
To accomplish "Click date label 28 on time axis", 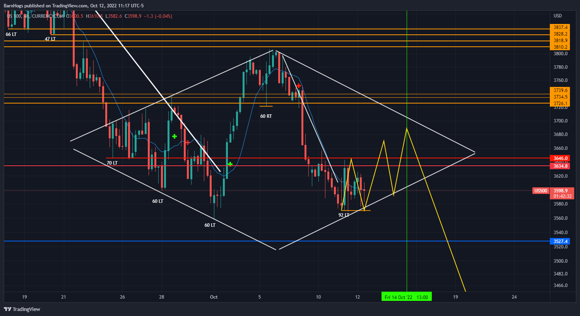I will [x=161, y=297].
